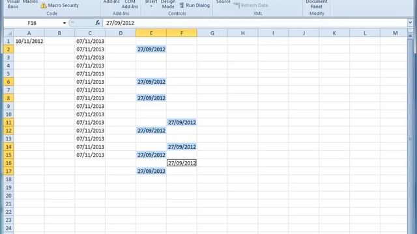This screenshot has height=234, width=417.
Task: Click cell E2 with 27/09/2012
Action: tap(151, 49)
